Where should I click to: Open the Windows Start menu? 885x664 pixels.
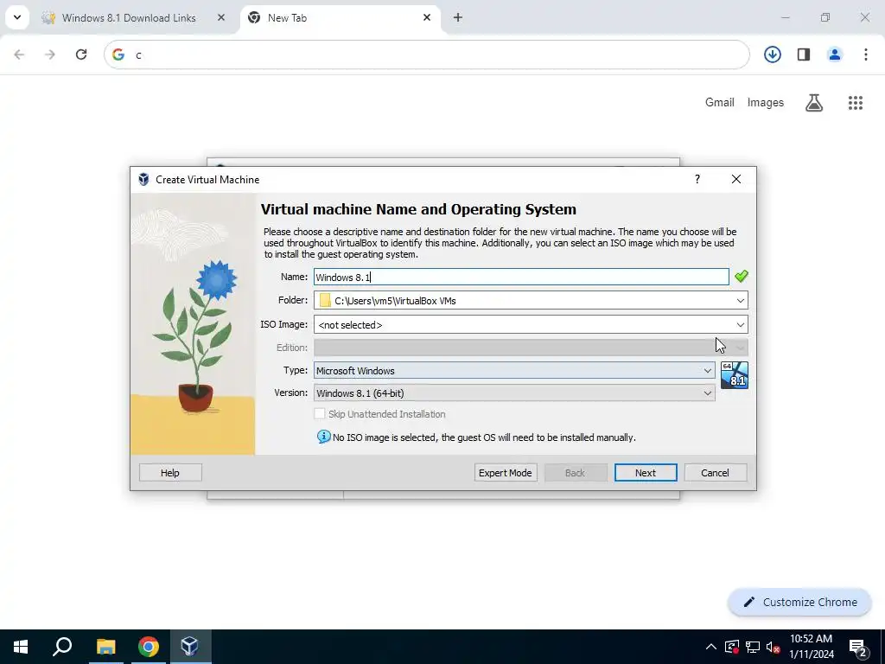[x=21, y=647]
